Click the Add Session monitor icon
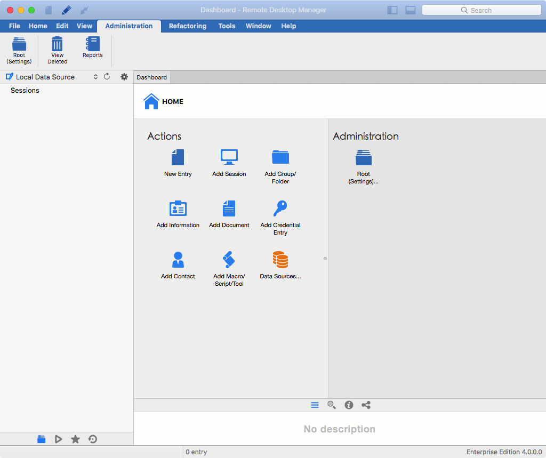Image resolution: width=546 pixels, height=458 pixels. [229, 157]
